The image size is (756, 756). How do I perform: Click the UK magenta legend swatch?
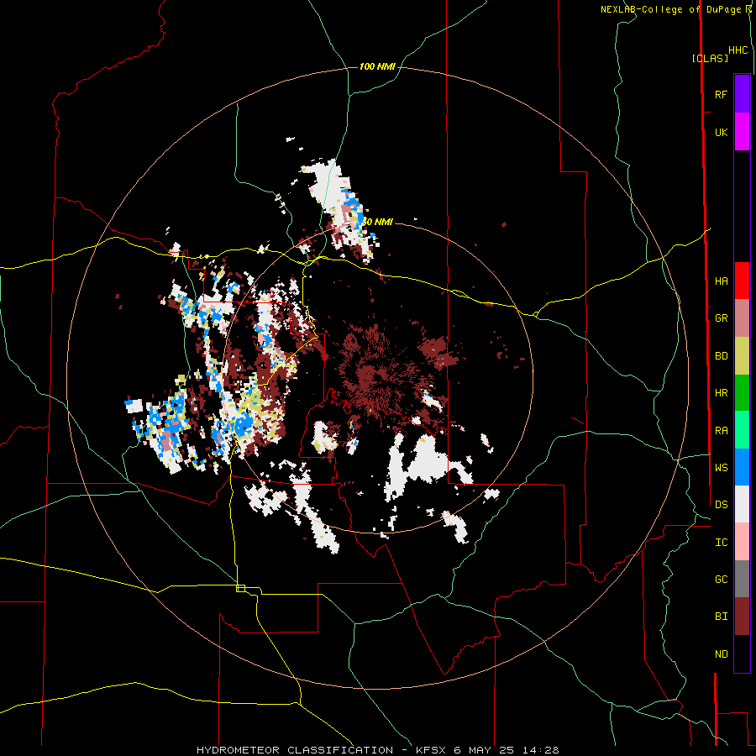pyautogui.click(x=742, y=132)
